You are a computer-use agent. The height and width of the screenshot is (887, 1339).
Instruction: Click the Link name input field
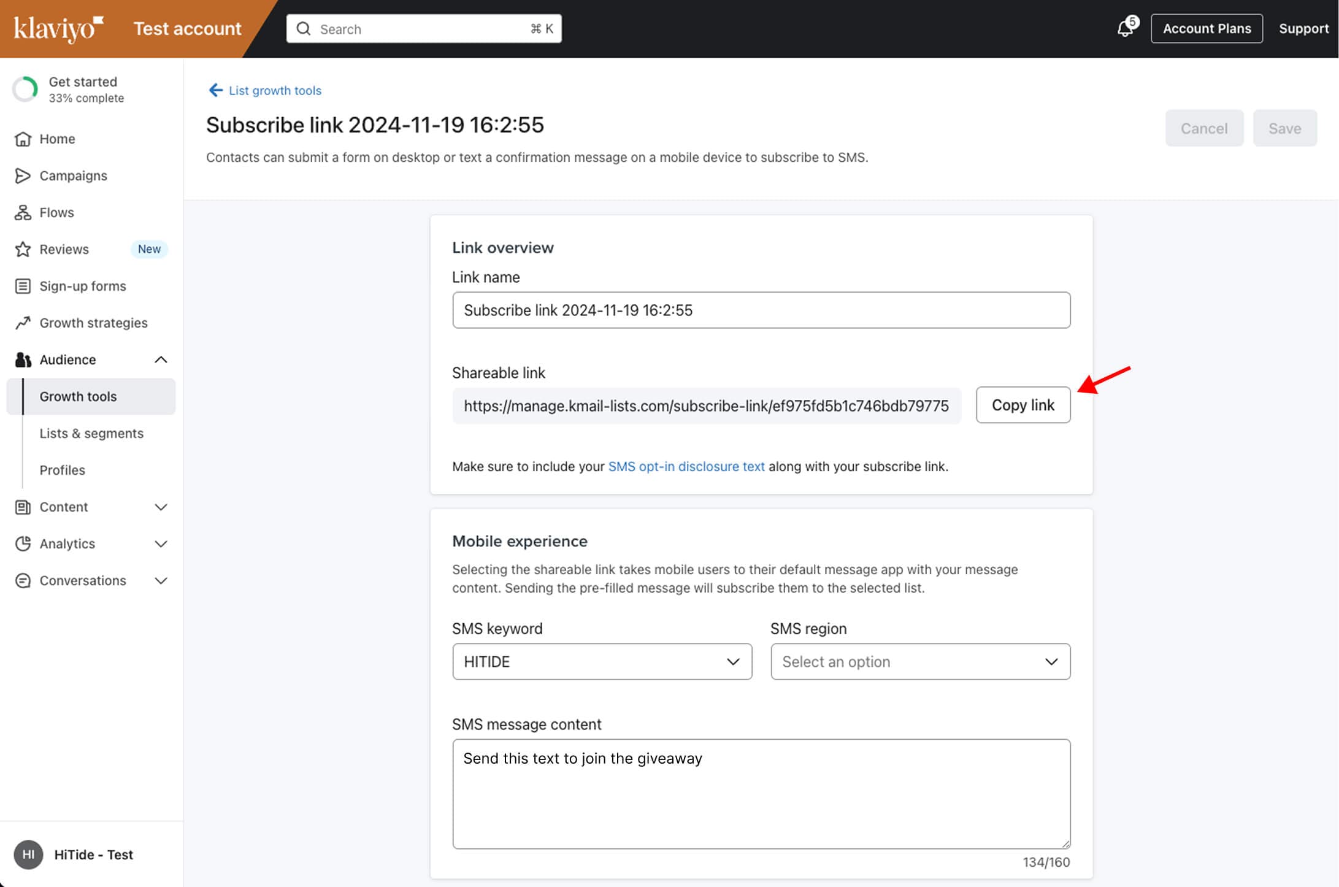761,310
